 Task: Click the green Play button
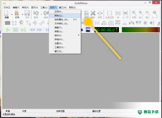point(8,30)
